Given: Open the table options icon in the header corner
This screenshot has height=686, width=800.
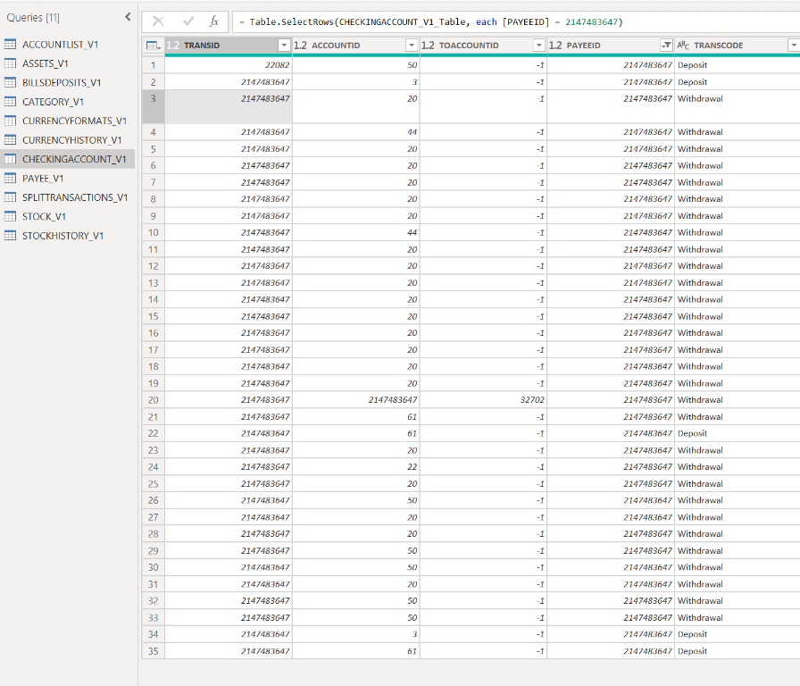Looking at the screenshot, I should pyautogui.click(x=153, y=46).
